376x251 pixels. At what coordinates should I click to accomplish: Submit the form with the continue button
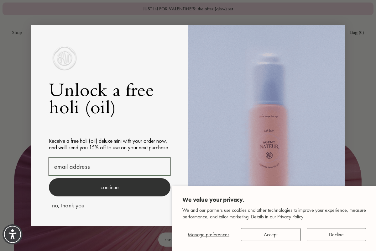[110, 187]
